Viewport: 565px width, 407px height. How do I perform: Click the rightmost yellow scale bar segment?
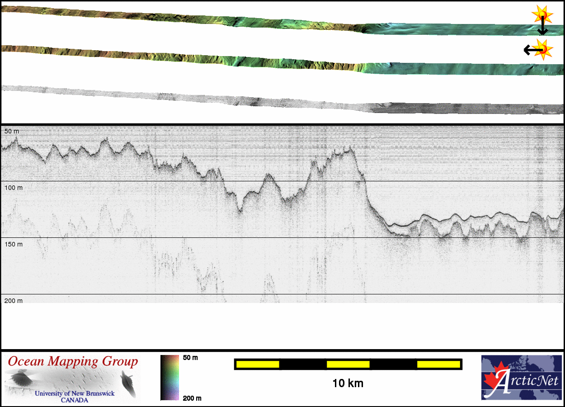click(438, 364)
